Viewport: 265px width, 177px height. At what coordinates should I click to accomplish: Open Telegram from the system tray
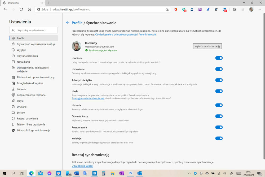[195, 173]
